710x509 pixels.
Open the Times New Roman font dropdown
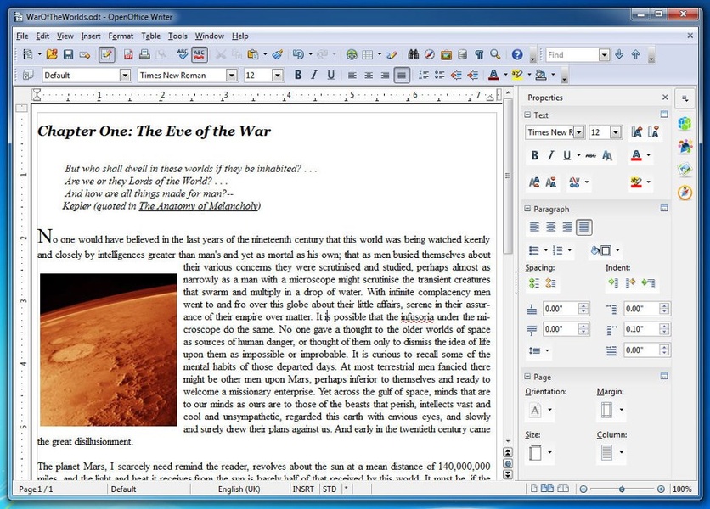tap(231, 76)
